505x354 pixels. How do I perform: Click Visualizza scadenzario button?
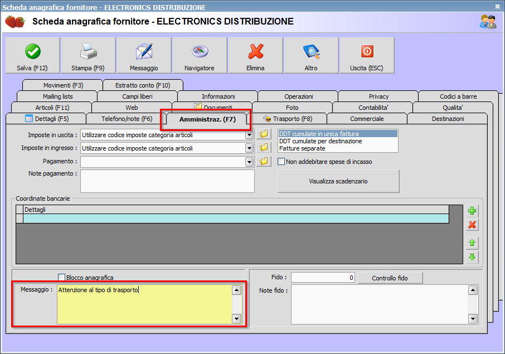point(338,181)
